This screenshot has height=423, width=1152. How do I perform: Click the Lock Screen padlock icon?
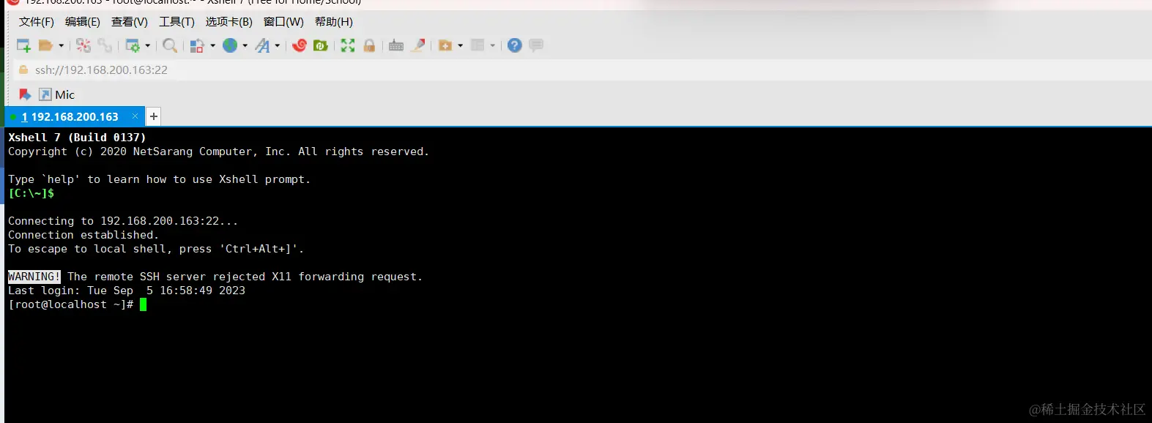pyautogui.click(x=369, y=45)
